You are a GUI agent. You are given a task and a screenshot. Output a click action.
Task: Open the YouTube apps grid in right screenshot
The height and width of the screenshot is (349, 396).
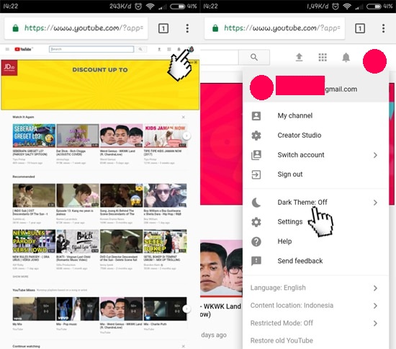pyautogui.click(x=323, y=58)
